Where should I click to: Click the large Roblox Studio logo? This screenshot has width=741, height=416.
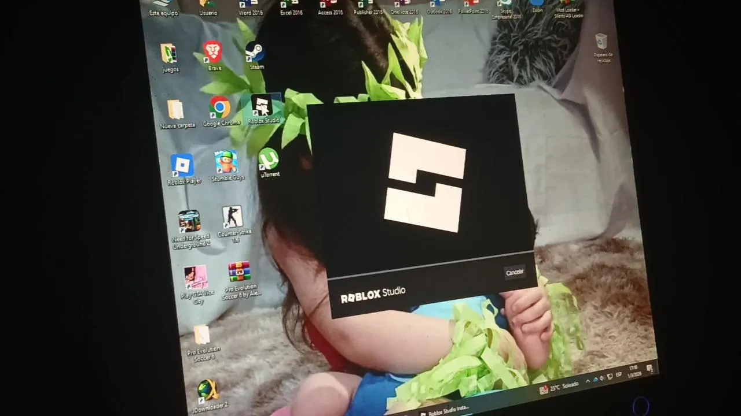[425, 182]
